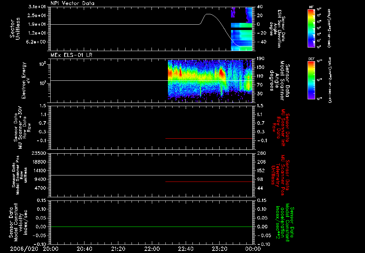Click the "150" scanner angle tick value
The width and height of the screenshot is (365, 253).
[x=261, y=68]
